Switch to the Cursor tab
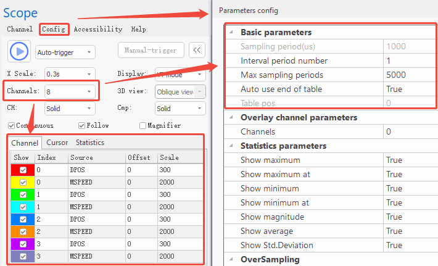 coord(57,143)
